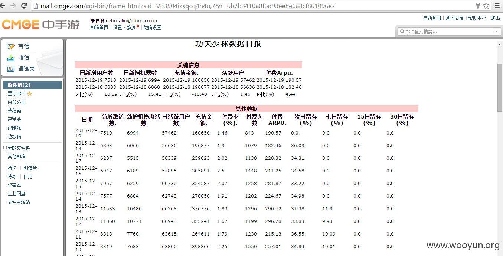The width and height of the screenshot is (503, 256).
Task: Open 帮助中心 help center
Action: (477, 18)
